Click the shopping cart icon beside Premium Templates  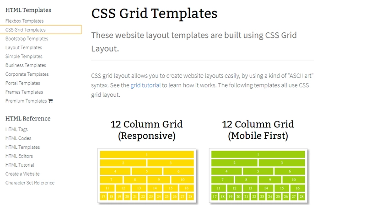pyautogui.click(x=50, y=101)
